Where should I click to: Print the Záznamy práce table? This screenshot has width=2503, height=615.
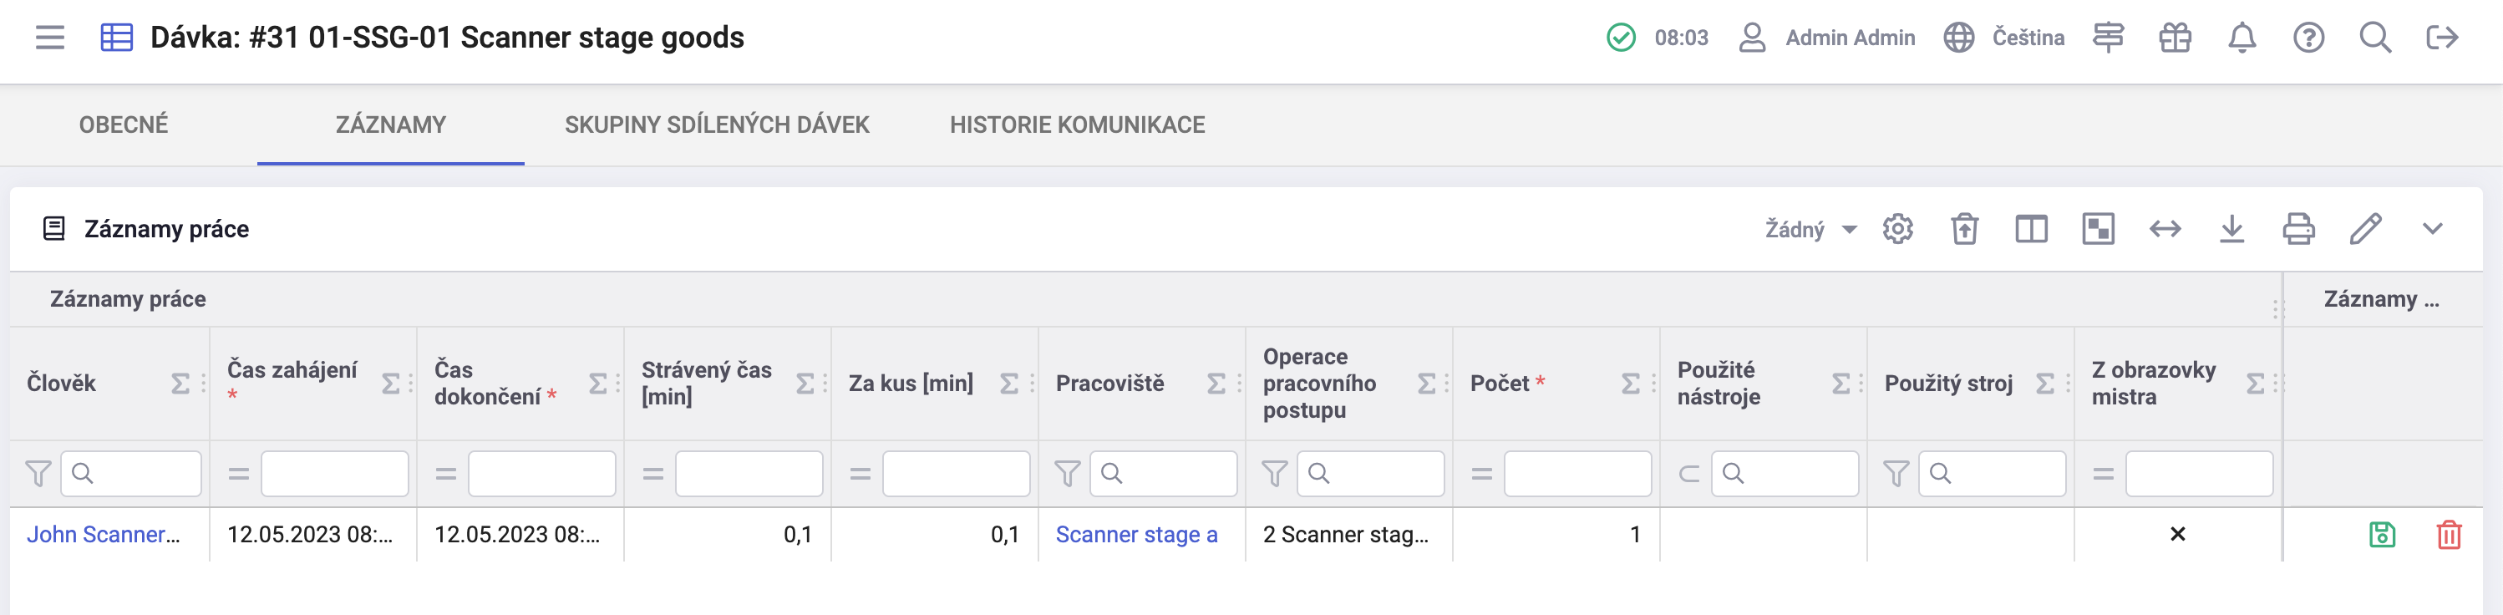pos(2299,229)
